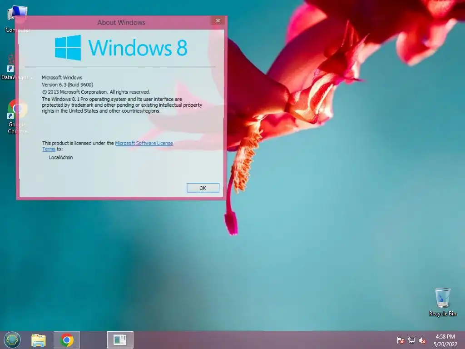This screenshot has height=349, width=465.
Task: Click the muted speaker tray icon
Action: click(x=422, y=340)
